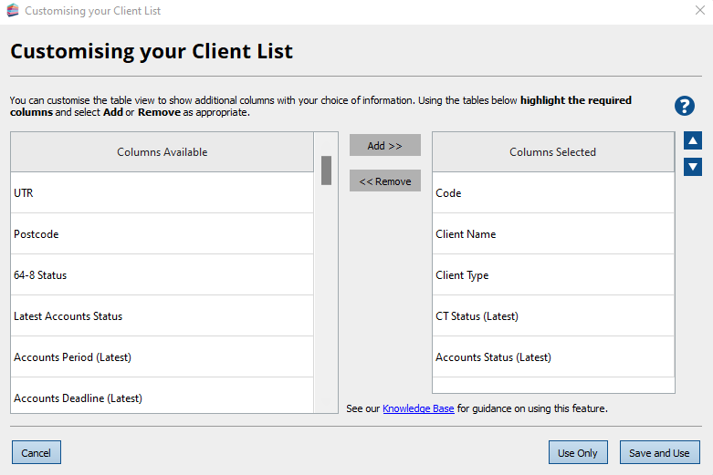
Task: Highlight Accounts Deadline (Latest) entry
Action: point(162,398)
